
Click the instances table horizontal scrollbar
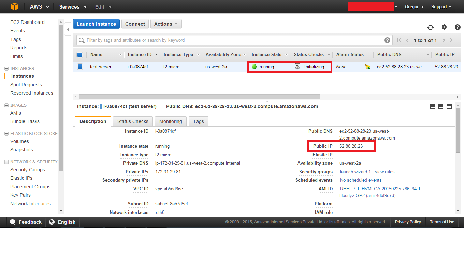(199, 97)
